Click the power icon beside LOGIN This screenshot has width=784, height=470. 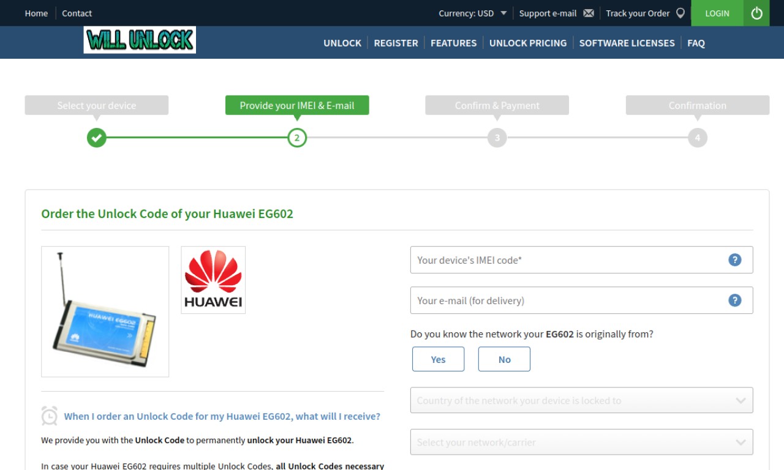pyautogui.click(x=757, y=13)
